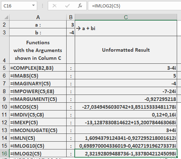Select the 0,12+0,16i result cell

pos(126,114)
